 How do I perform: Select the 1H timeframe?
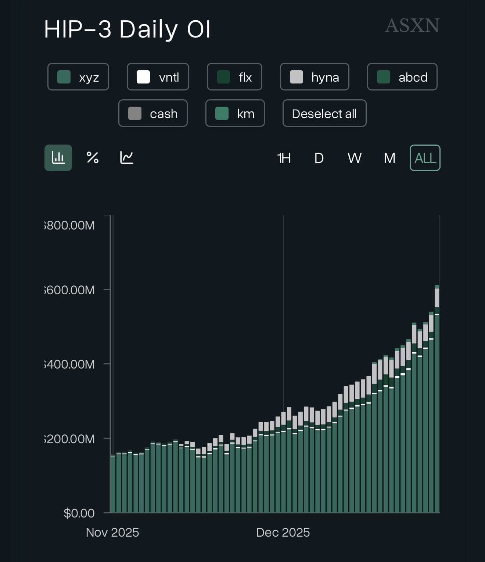pos(284,158)
